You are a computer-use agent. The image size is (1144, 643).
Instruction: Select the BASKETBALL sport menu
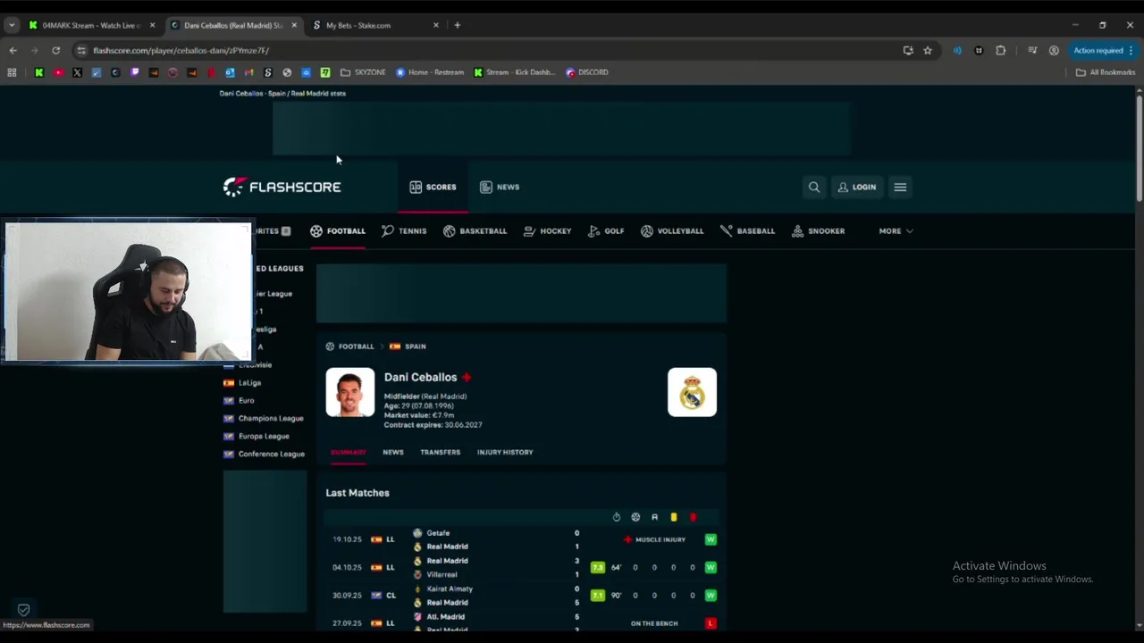pyautogui.click(x=475, y=230)
